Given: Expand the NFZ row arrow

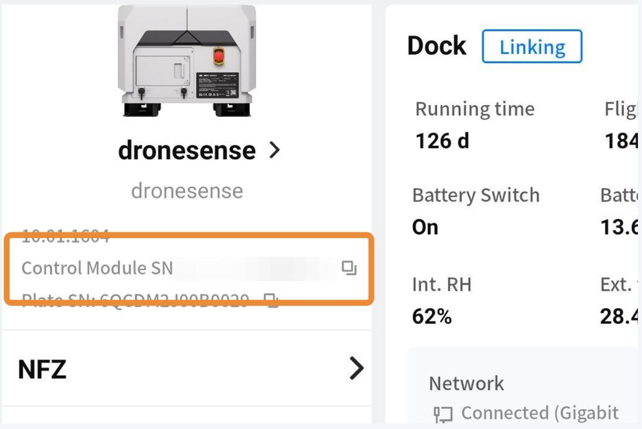Looking at the screenshot, I should coord(356,368).
